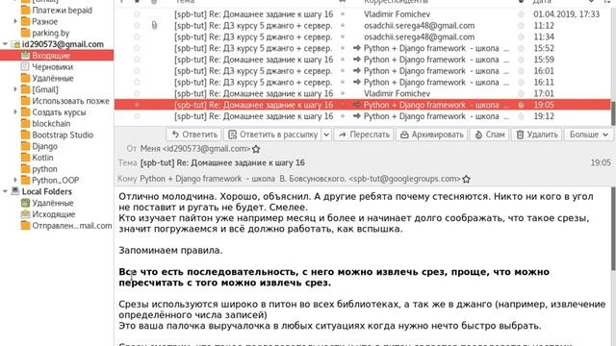This screenshot has width=616, height=346.
Task: Mark the 16:01 message as junk
Action: click(521, 71)
